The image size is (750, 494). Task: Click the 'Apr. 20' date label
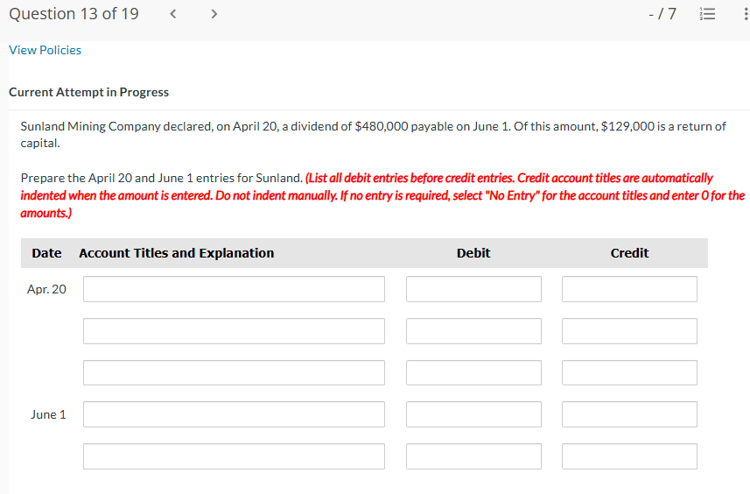pyautogui.click(x=46, y=289)
